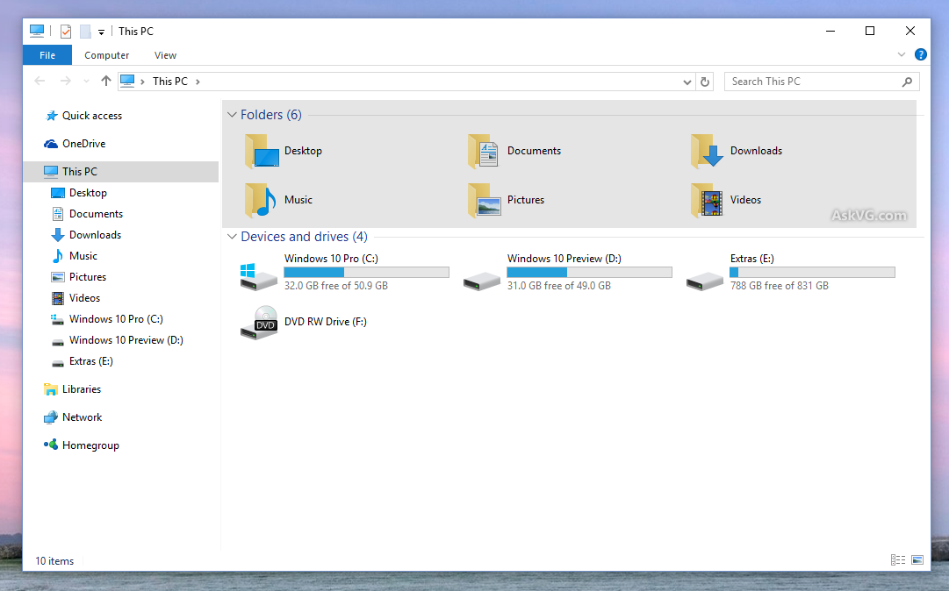Switch to Details view via status bar icon
Screen dimensions: 949x591
[x=898, y=560]
